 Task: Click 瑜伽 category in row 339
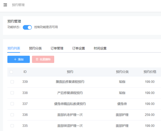point(122,82)
